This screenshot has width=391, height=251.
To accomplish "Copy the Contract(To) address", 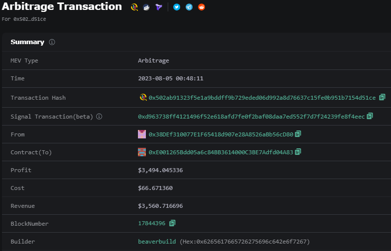I will 298,152.
